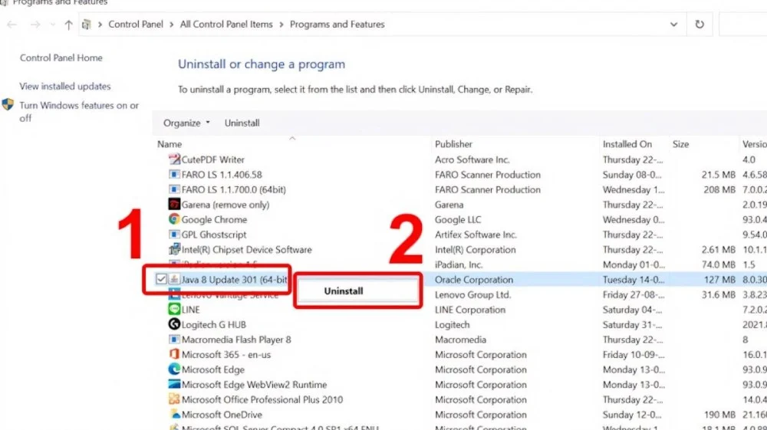This screenshot has height=430, width=767.
Task: Click Oracle Corporation publisher cell
Action: click(x=474, y=280)
